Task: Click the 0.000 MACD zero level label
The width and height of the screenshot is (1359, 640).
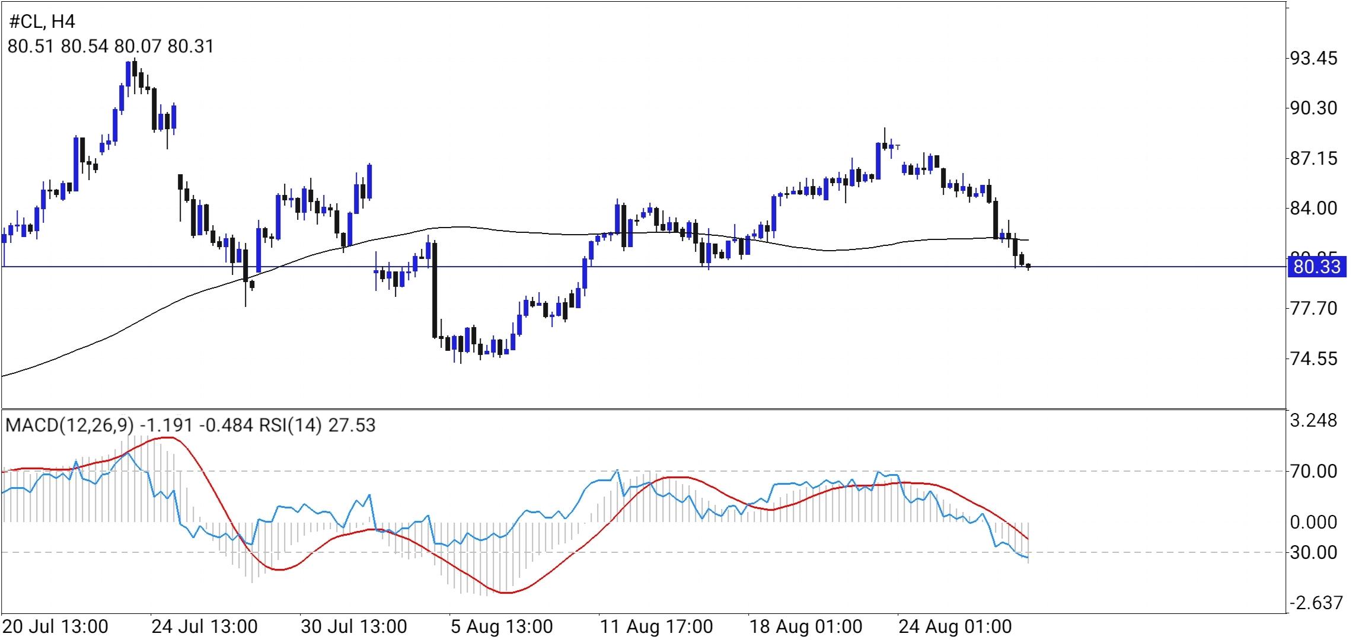Action: click(x=1313, y=522)
